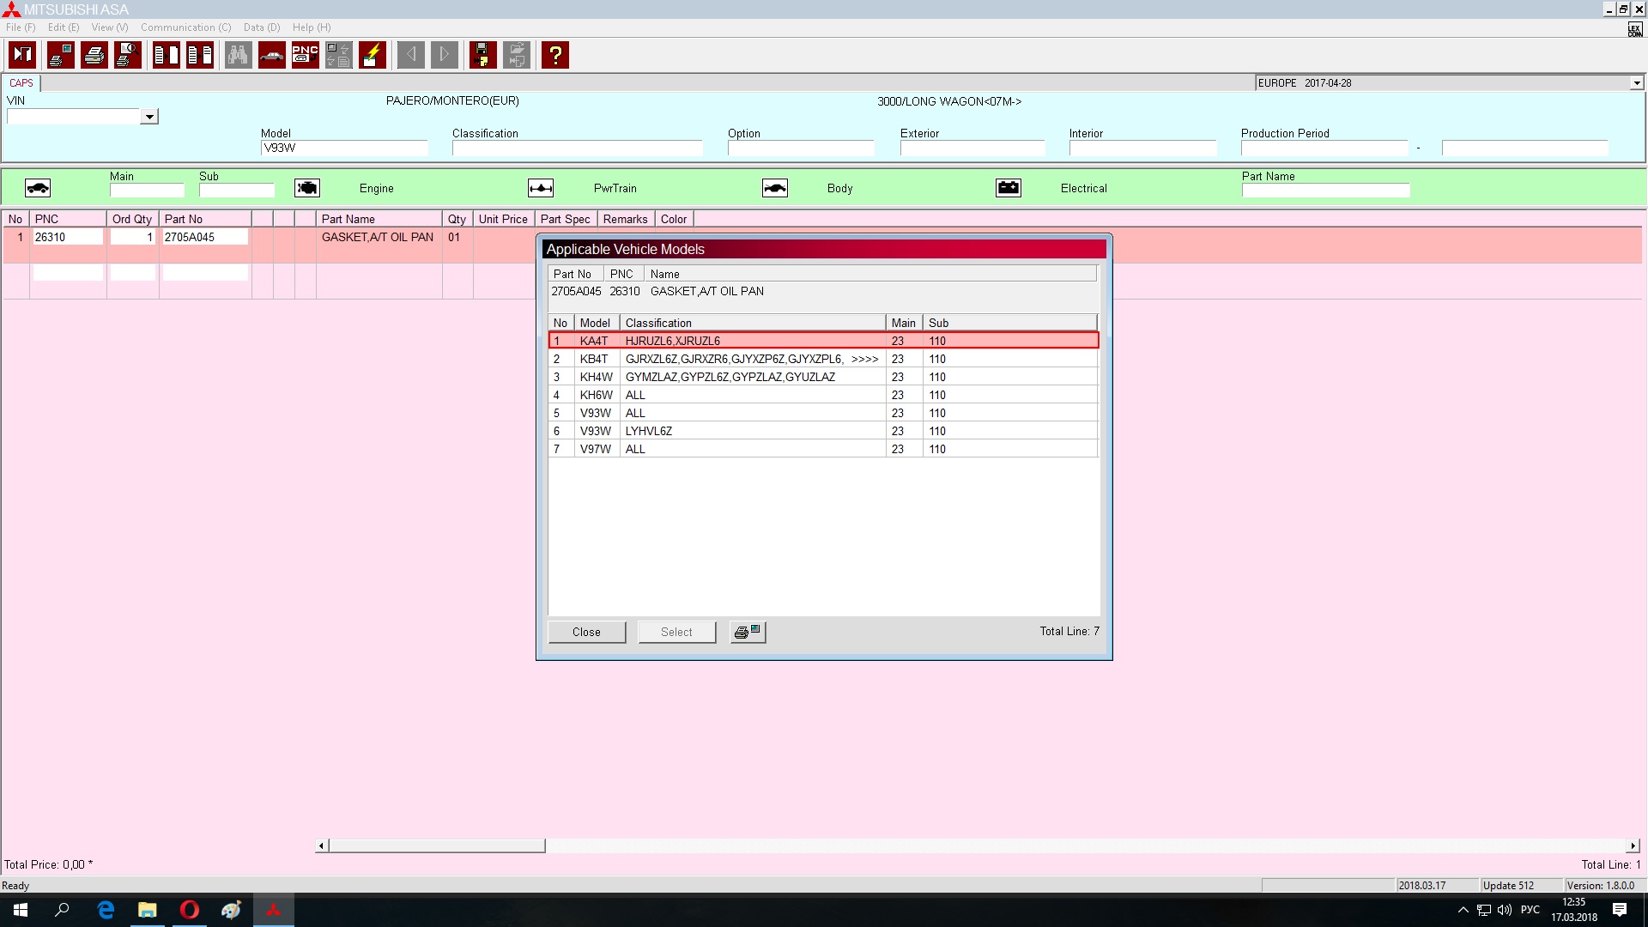Click the print icon in the dialog
Viewport: 1648px width, 927px height.
click(x=747, y=632)
